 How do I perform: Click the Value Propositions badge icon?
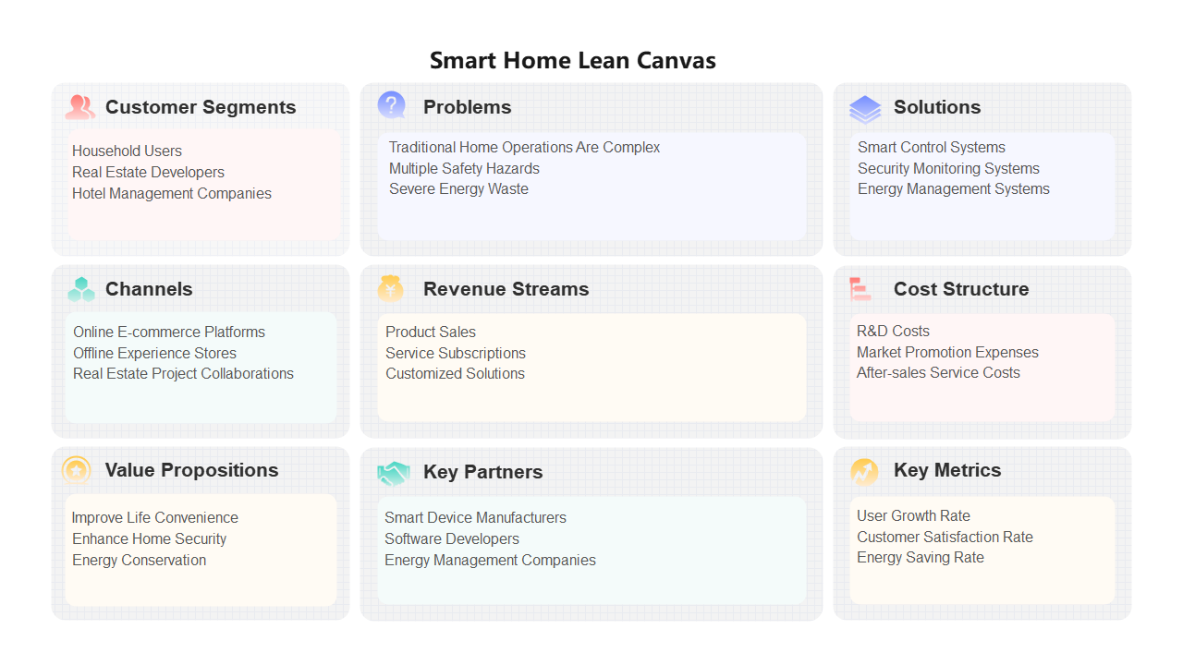pos(77,470)
